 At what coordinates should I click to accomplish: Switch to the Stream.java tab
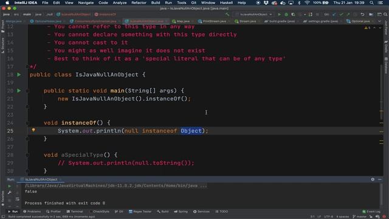(x=246, y=21)
